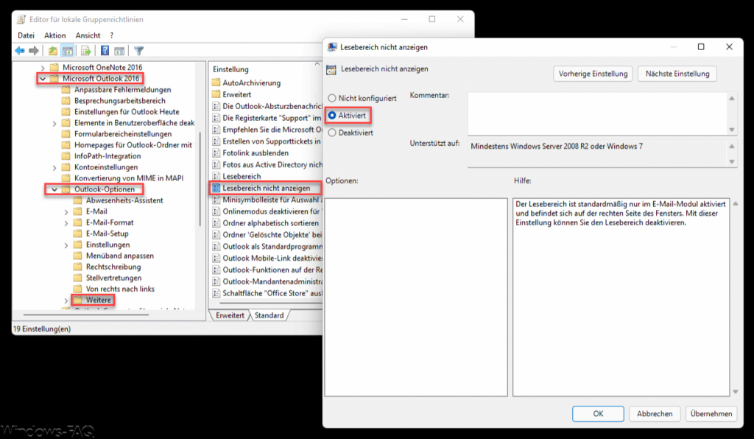Click the Kommentar box scroll down arrow
The width and height of the screenshot is (754, 439).
click(732, 130)
